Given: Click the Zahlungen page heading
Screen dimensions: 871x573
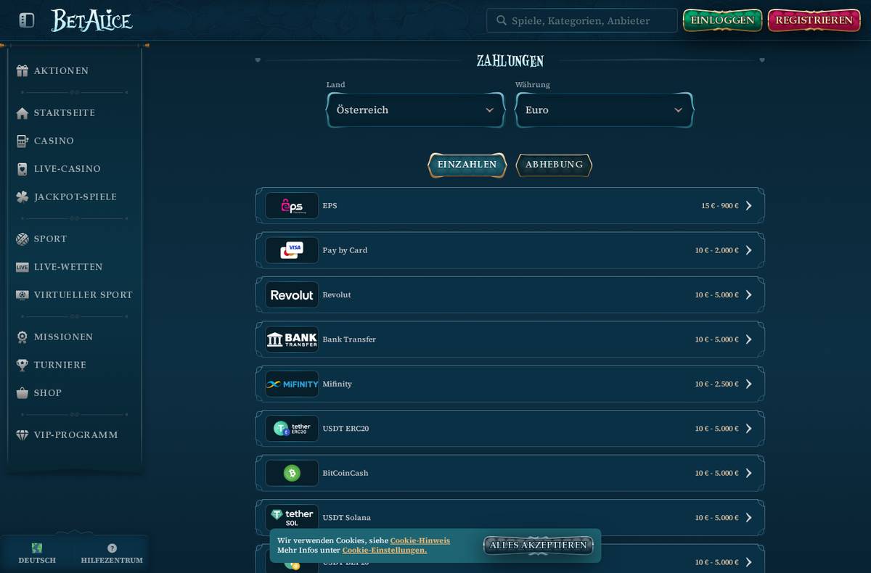Looking at the screenshot, I should tap(510, 61).
